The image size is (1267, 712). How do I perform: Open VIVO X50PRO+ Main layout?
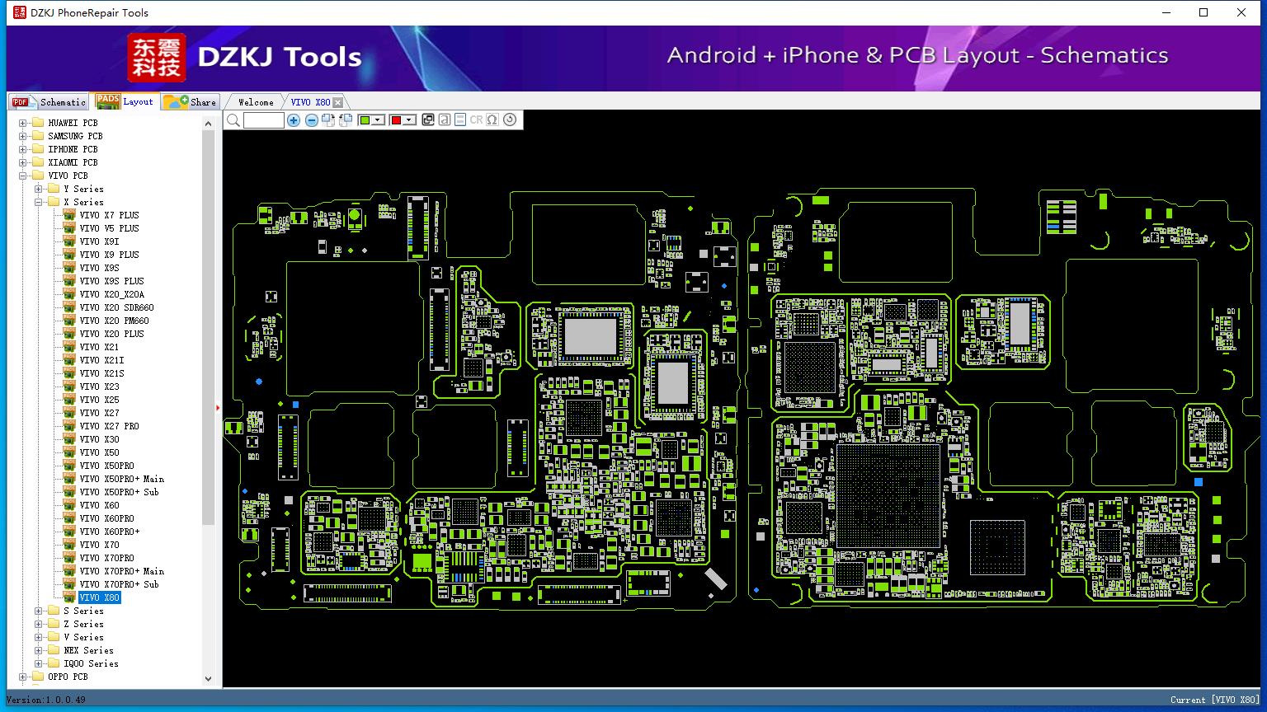[121, 479]
